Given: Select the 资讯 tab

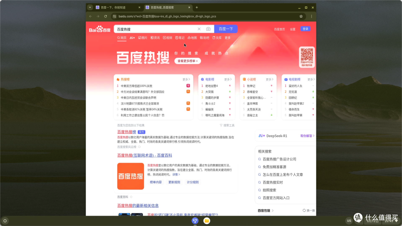Looking at the screenshot, I should pyautogui.click(x=155, y=38).
